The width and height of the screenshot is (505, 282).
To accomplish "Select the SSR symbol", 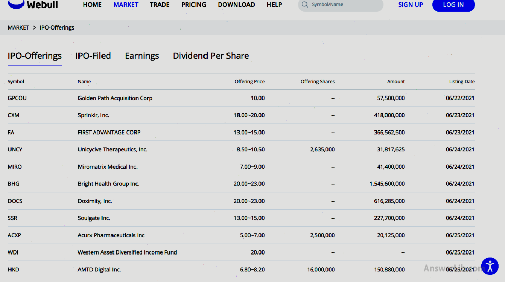I will click(12, 218).
